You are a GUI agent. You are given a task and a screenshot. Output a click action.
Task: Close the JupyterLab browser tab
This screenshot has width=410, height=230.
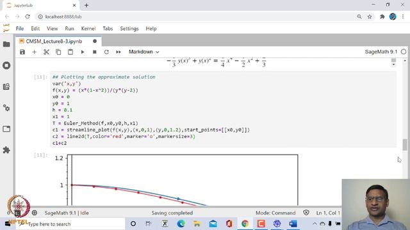pos(74,5)
